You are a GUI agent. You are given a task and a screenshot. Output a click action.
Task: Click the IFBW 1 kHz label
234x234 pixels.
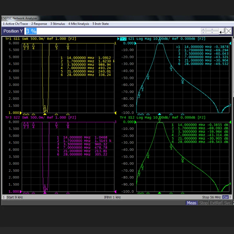pyautogui.click(x=112, y=197)
